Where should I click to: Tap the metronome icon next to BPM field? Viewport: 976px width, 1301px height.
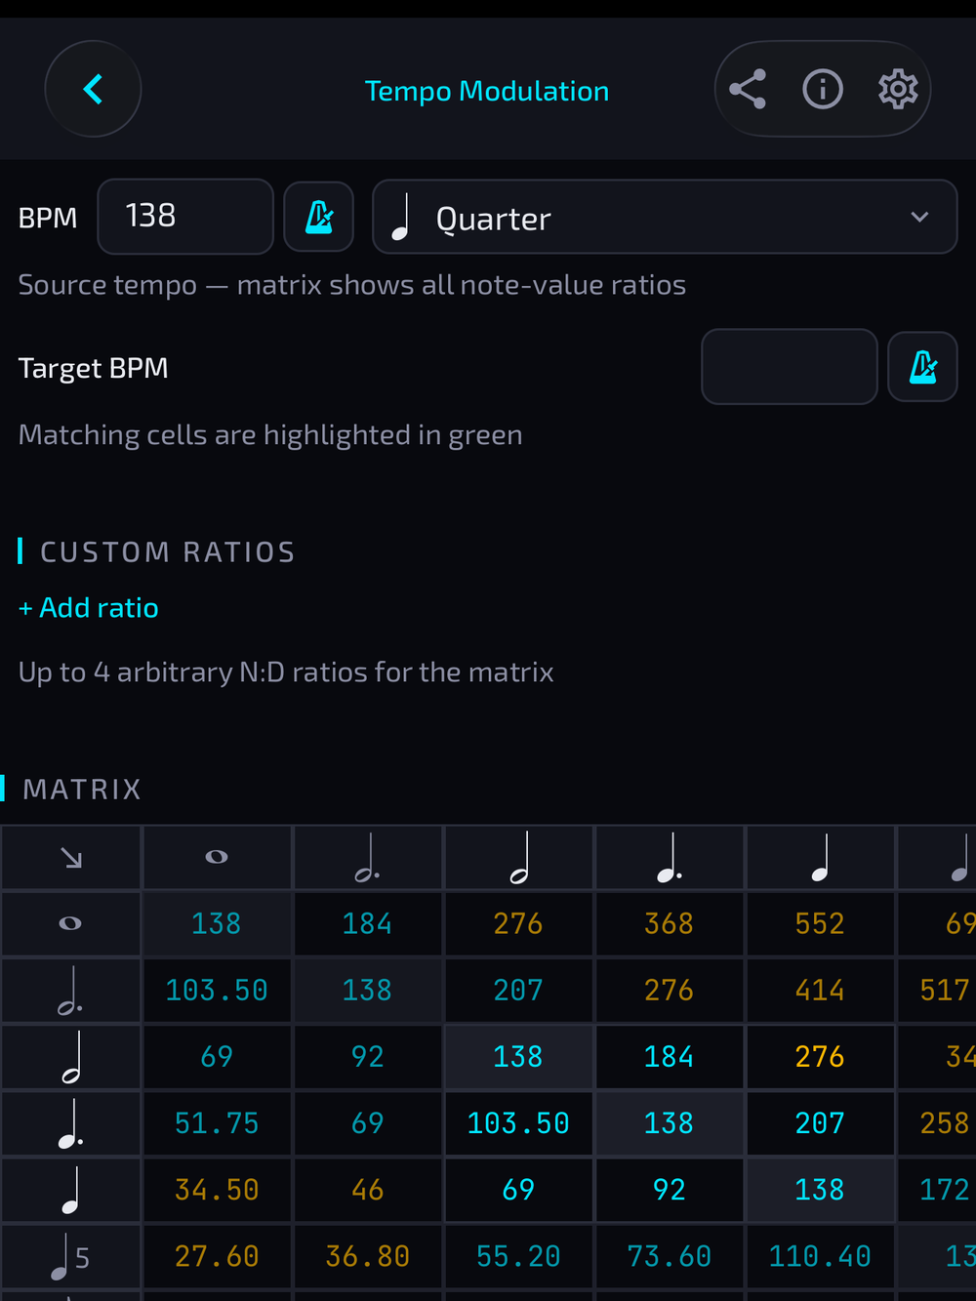(319, 217)
